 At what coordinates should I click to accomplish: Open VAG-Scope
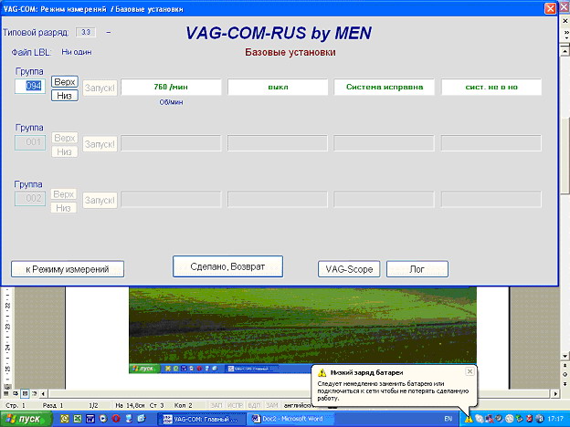click(x=348, y=269)
